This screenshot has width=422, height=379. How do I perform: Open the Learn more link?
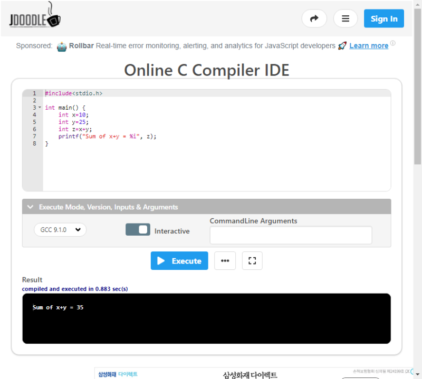click(x=369, y=45)
